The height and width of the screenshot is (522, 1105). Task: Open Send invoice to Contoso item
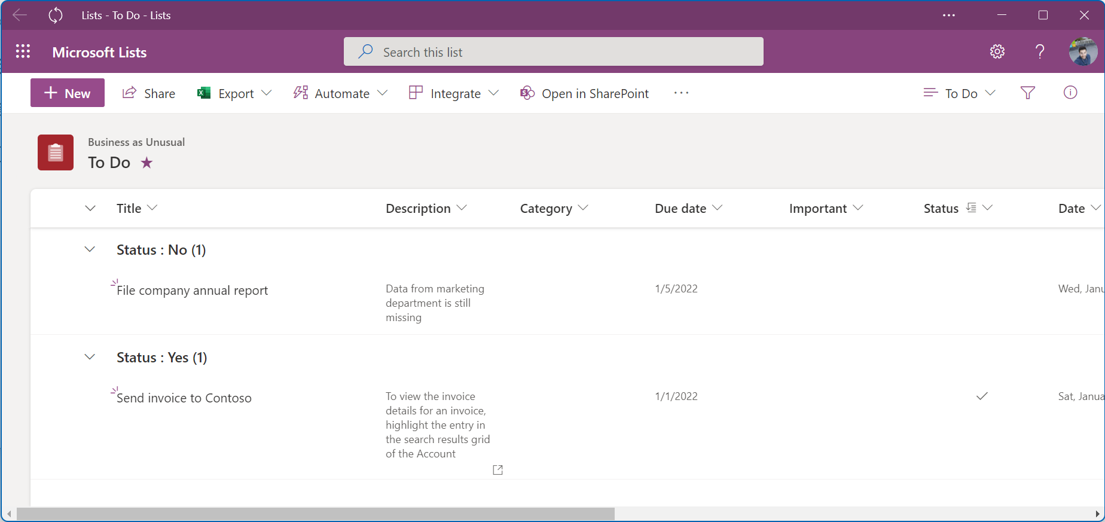click(x=184, y=398)
